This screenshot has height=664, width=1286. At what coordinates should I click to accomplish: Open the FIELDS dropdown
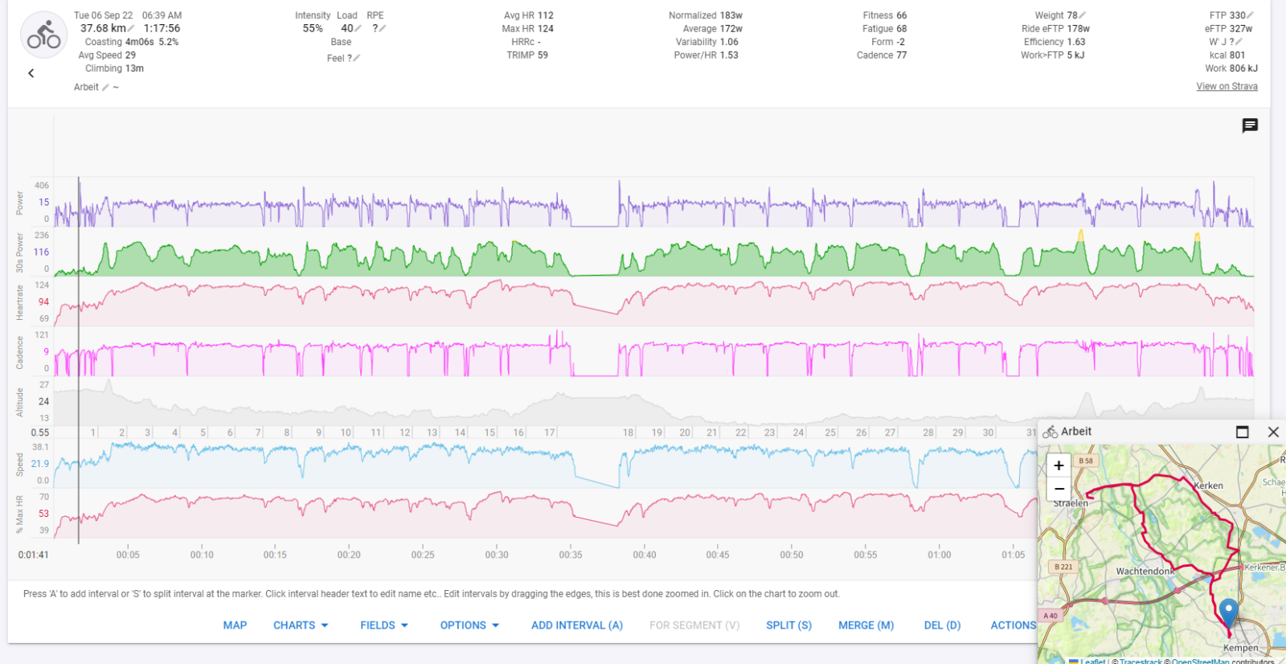pyautogui.click(x=384, y=625)
